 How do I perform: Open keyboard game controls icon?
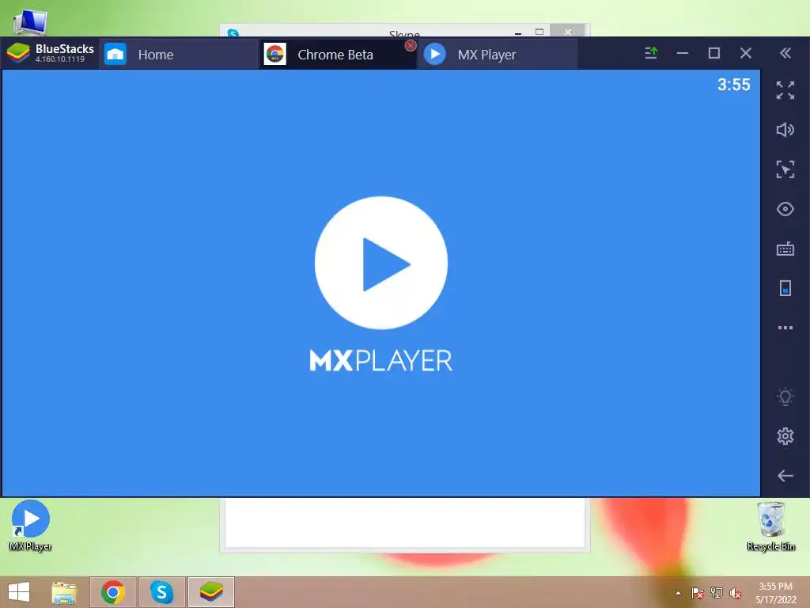pyautogui.click(x=785, y=249)
